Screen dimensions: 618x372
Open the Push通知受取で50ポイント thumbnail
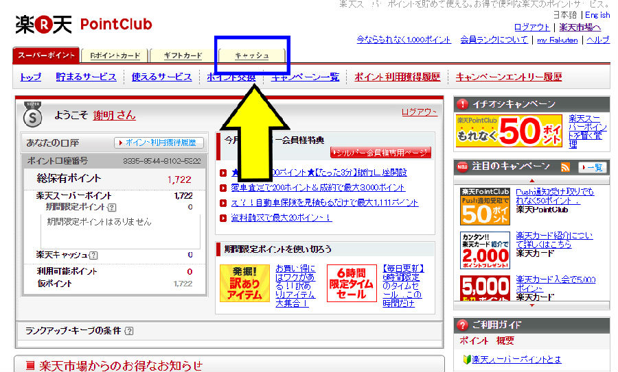click(485, 206)
